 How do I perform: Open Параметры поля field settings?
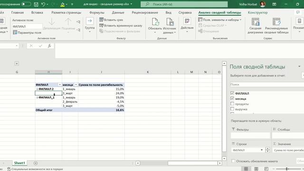pos(27,33)
